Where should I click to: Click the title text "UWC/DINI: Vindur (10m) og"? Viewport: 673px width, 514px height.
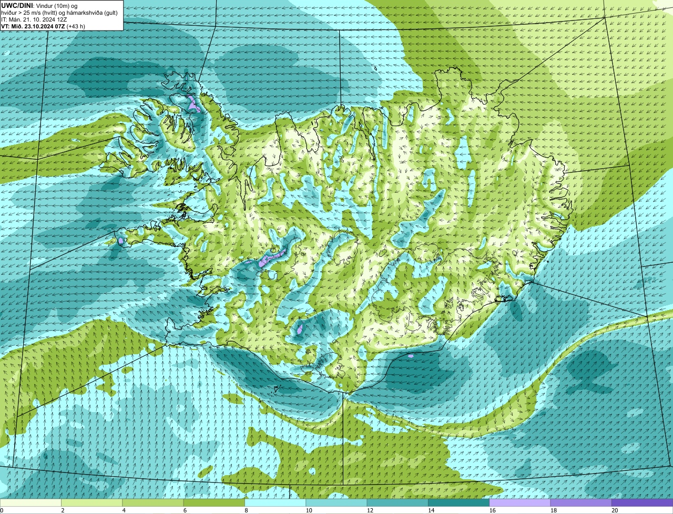pyautogui.click(x=39, y=5)
